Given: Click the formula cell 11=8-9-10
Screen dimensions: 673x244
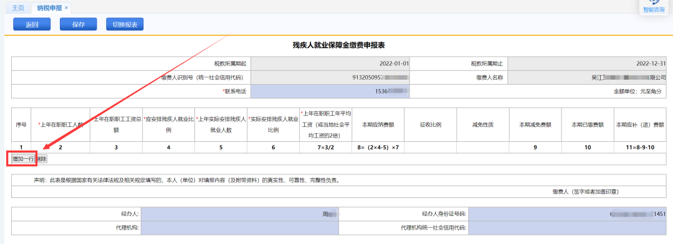Looking at the screenshot, I should coord(641,148).
